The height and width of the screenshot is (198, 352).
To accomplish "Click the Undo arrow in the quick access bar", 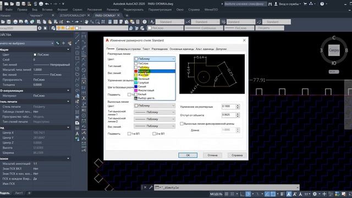I will pyautogui.click(x=47, y=4).
